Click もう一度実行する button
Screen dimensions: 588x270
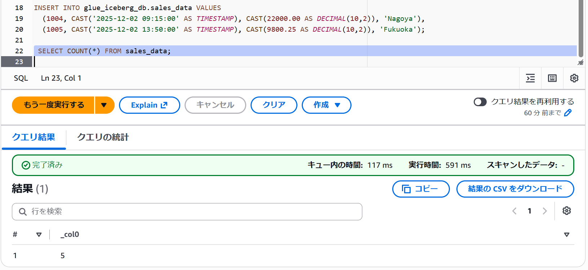click(53, 105)
